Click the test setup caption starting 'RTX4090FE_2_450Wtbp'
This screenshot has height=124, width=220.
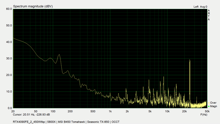66,122
